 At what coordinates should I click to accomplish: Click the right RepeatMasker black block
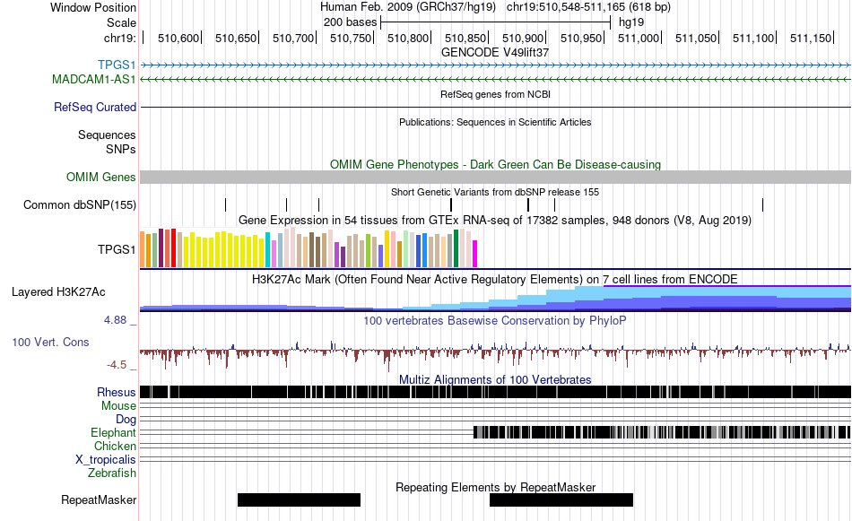(x=561, y=499)
